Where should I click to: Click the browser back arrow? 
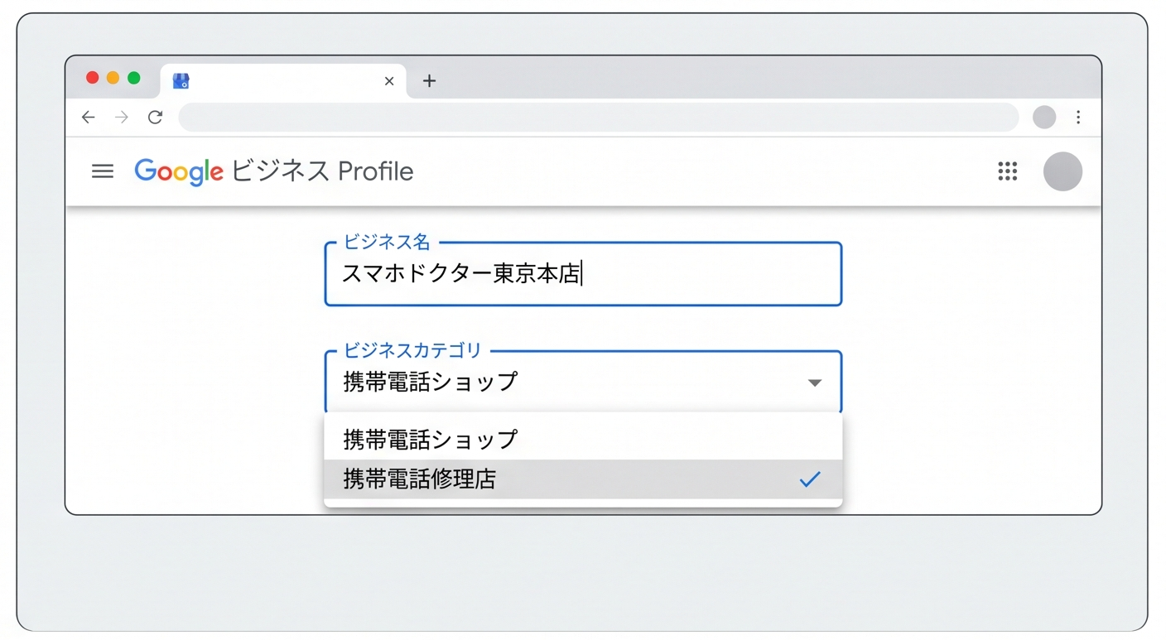(x=89, y=118)
